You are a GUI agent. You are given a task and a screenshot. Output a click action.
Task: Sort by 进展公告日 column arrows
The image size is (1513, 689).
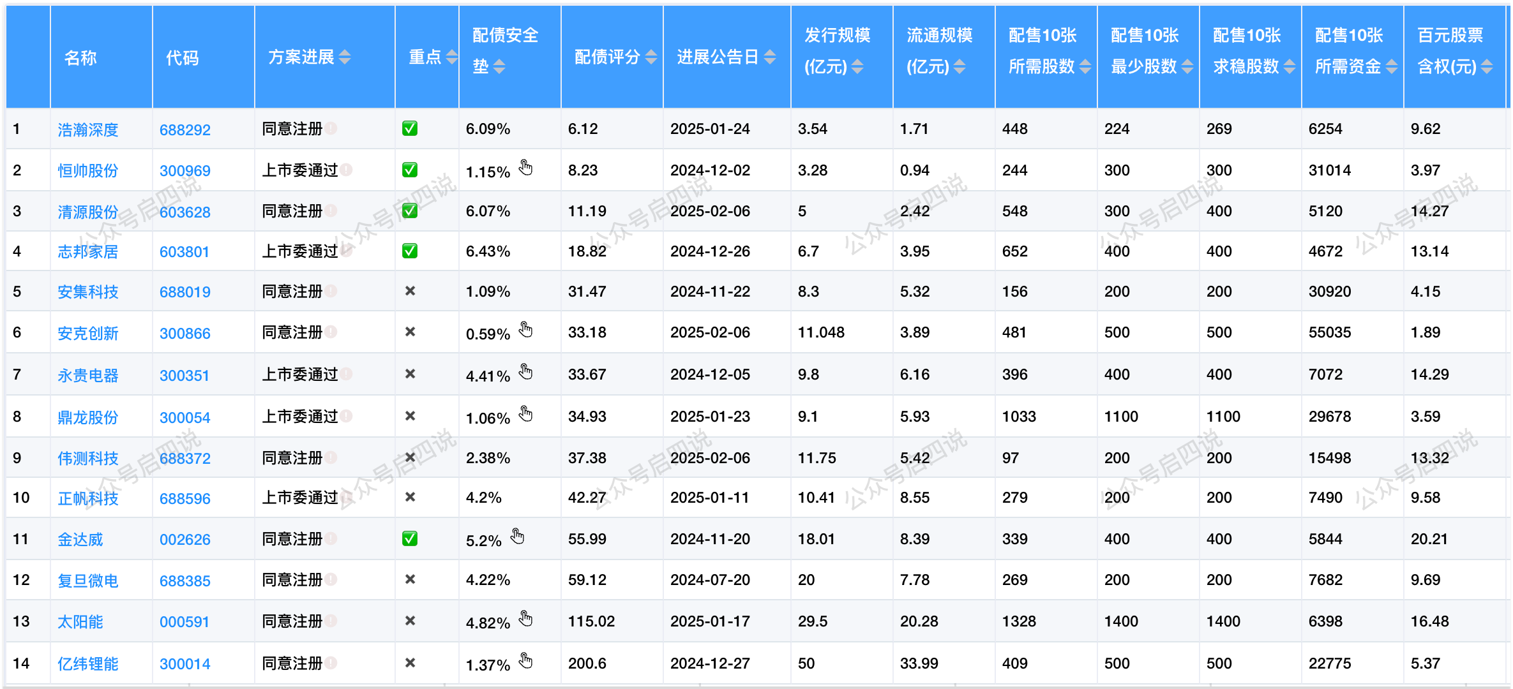[770, 57]
